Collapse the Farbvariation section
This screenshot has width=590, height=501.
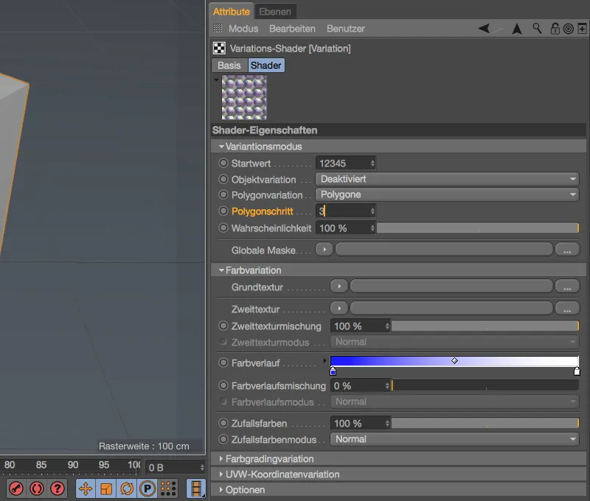[222, 270]
